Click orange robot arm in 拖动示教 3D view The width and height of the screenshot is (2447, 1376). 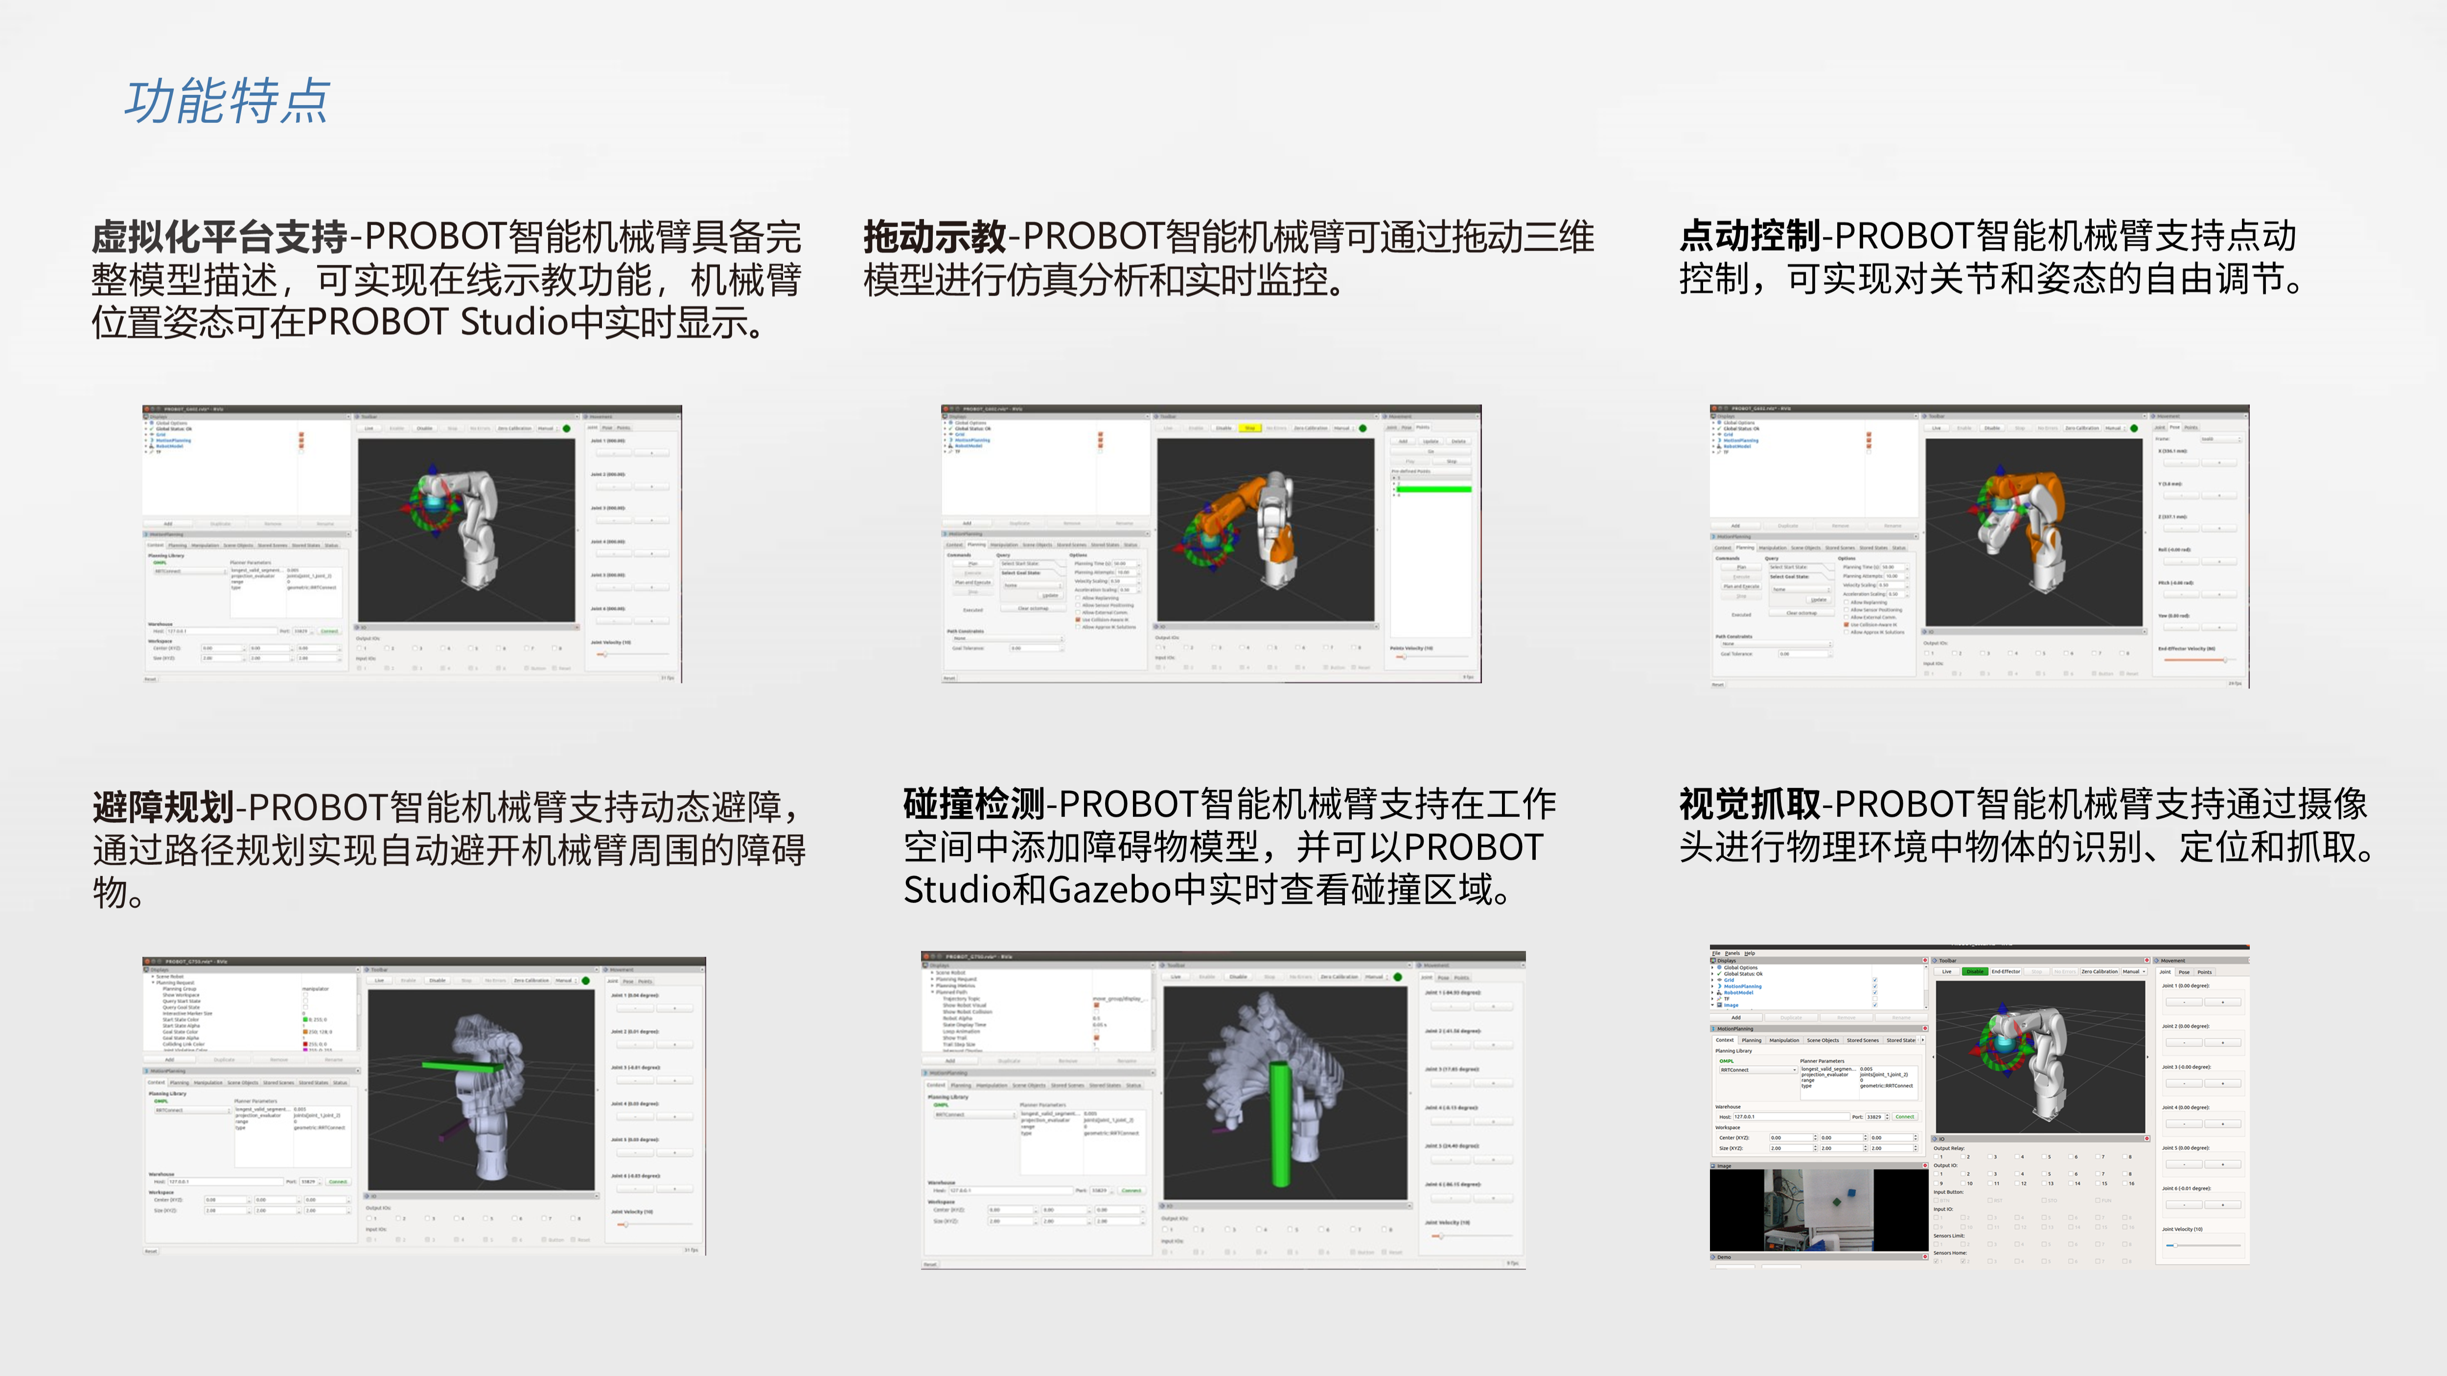click(x=1235, y=508)
